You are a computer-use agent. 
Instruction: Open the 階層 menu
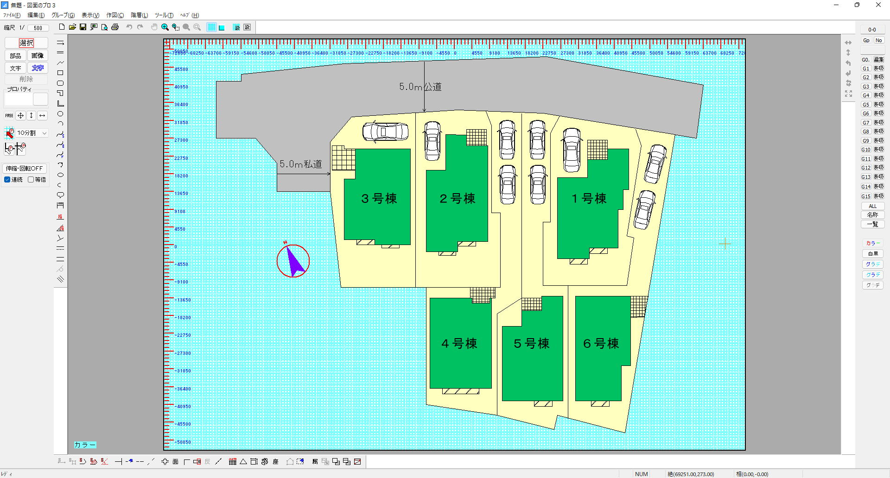coord(139,15)
